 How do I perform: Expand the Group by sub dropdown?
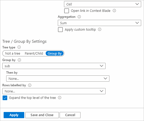pos(54,66)
